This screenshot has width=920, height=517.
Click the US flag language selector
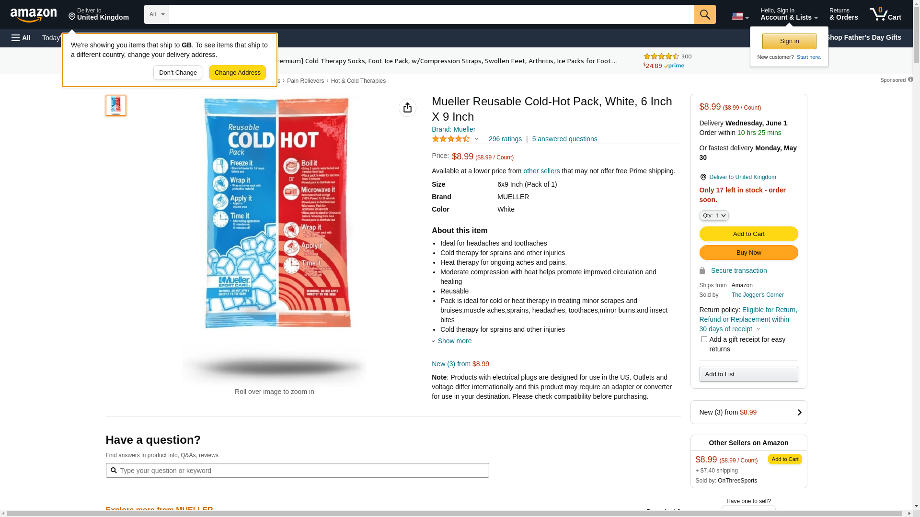pyautogui.click(x=739, y=16)
